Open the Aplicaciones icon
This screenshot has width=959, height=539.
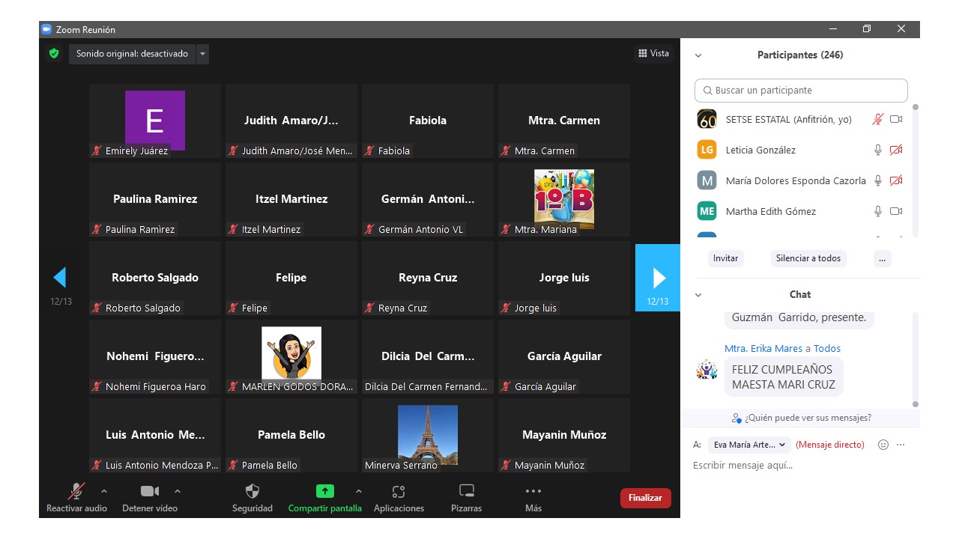tap(399, 491)
